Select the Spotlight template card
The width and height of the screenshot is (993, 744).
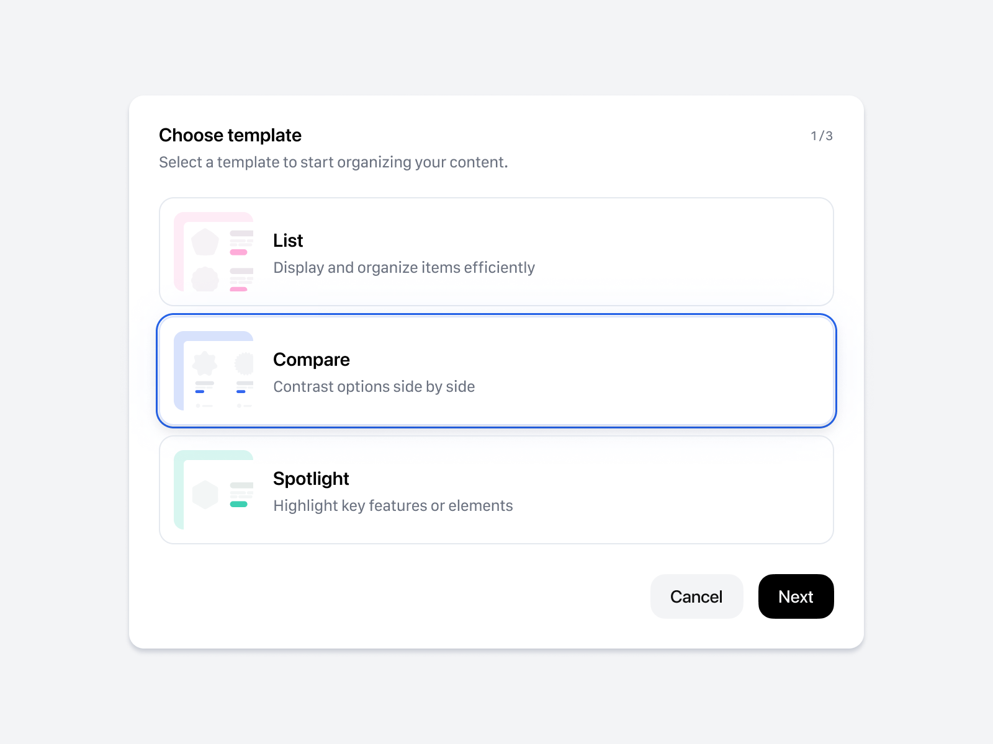pos(496,490)
